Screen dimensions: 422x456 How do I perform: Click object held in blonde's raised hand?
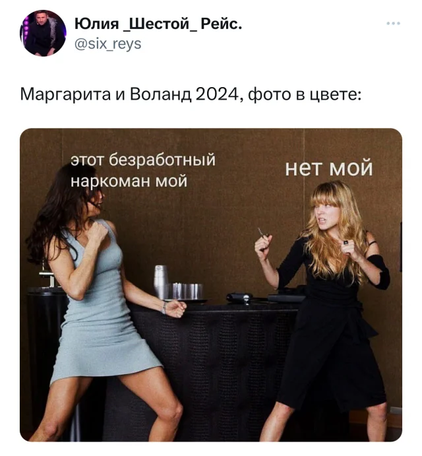(262, 236)
